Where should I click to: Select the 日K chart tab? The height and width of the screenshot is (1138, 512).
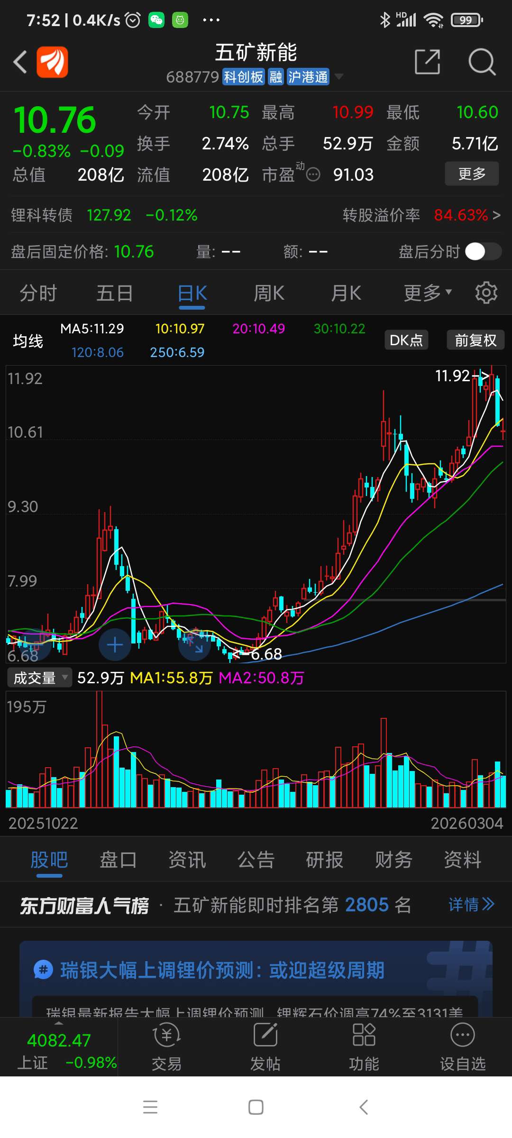click(x=192, y=293)
